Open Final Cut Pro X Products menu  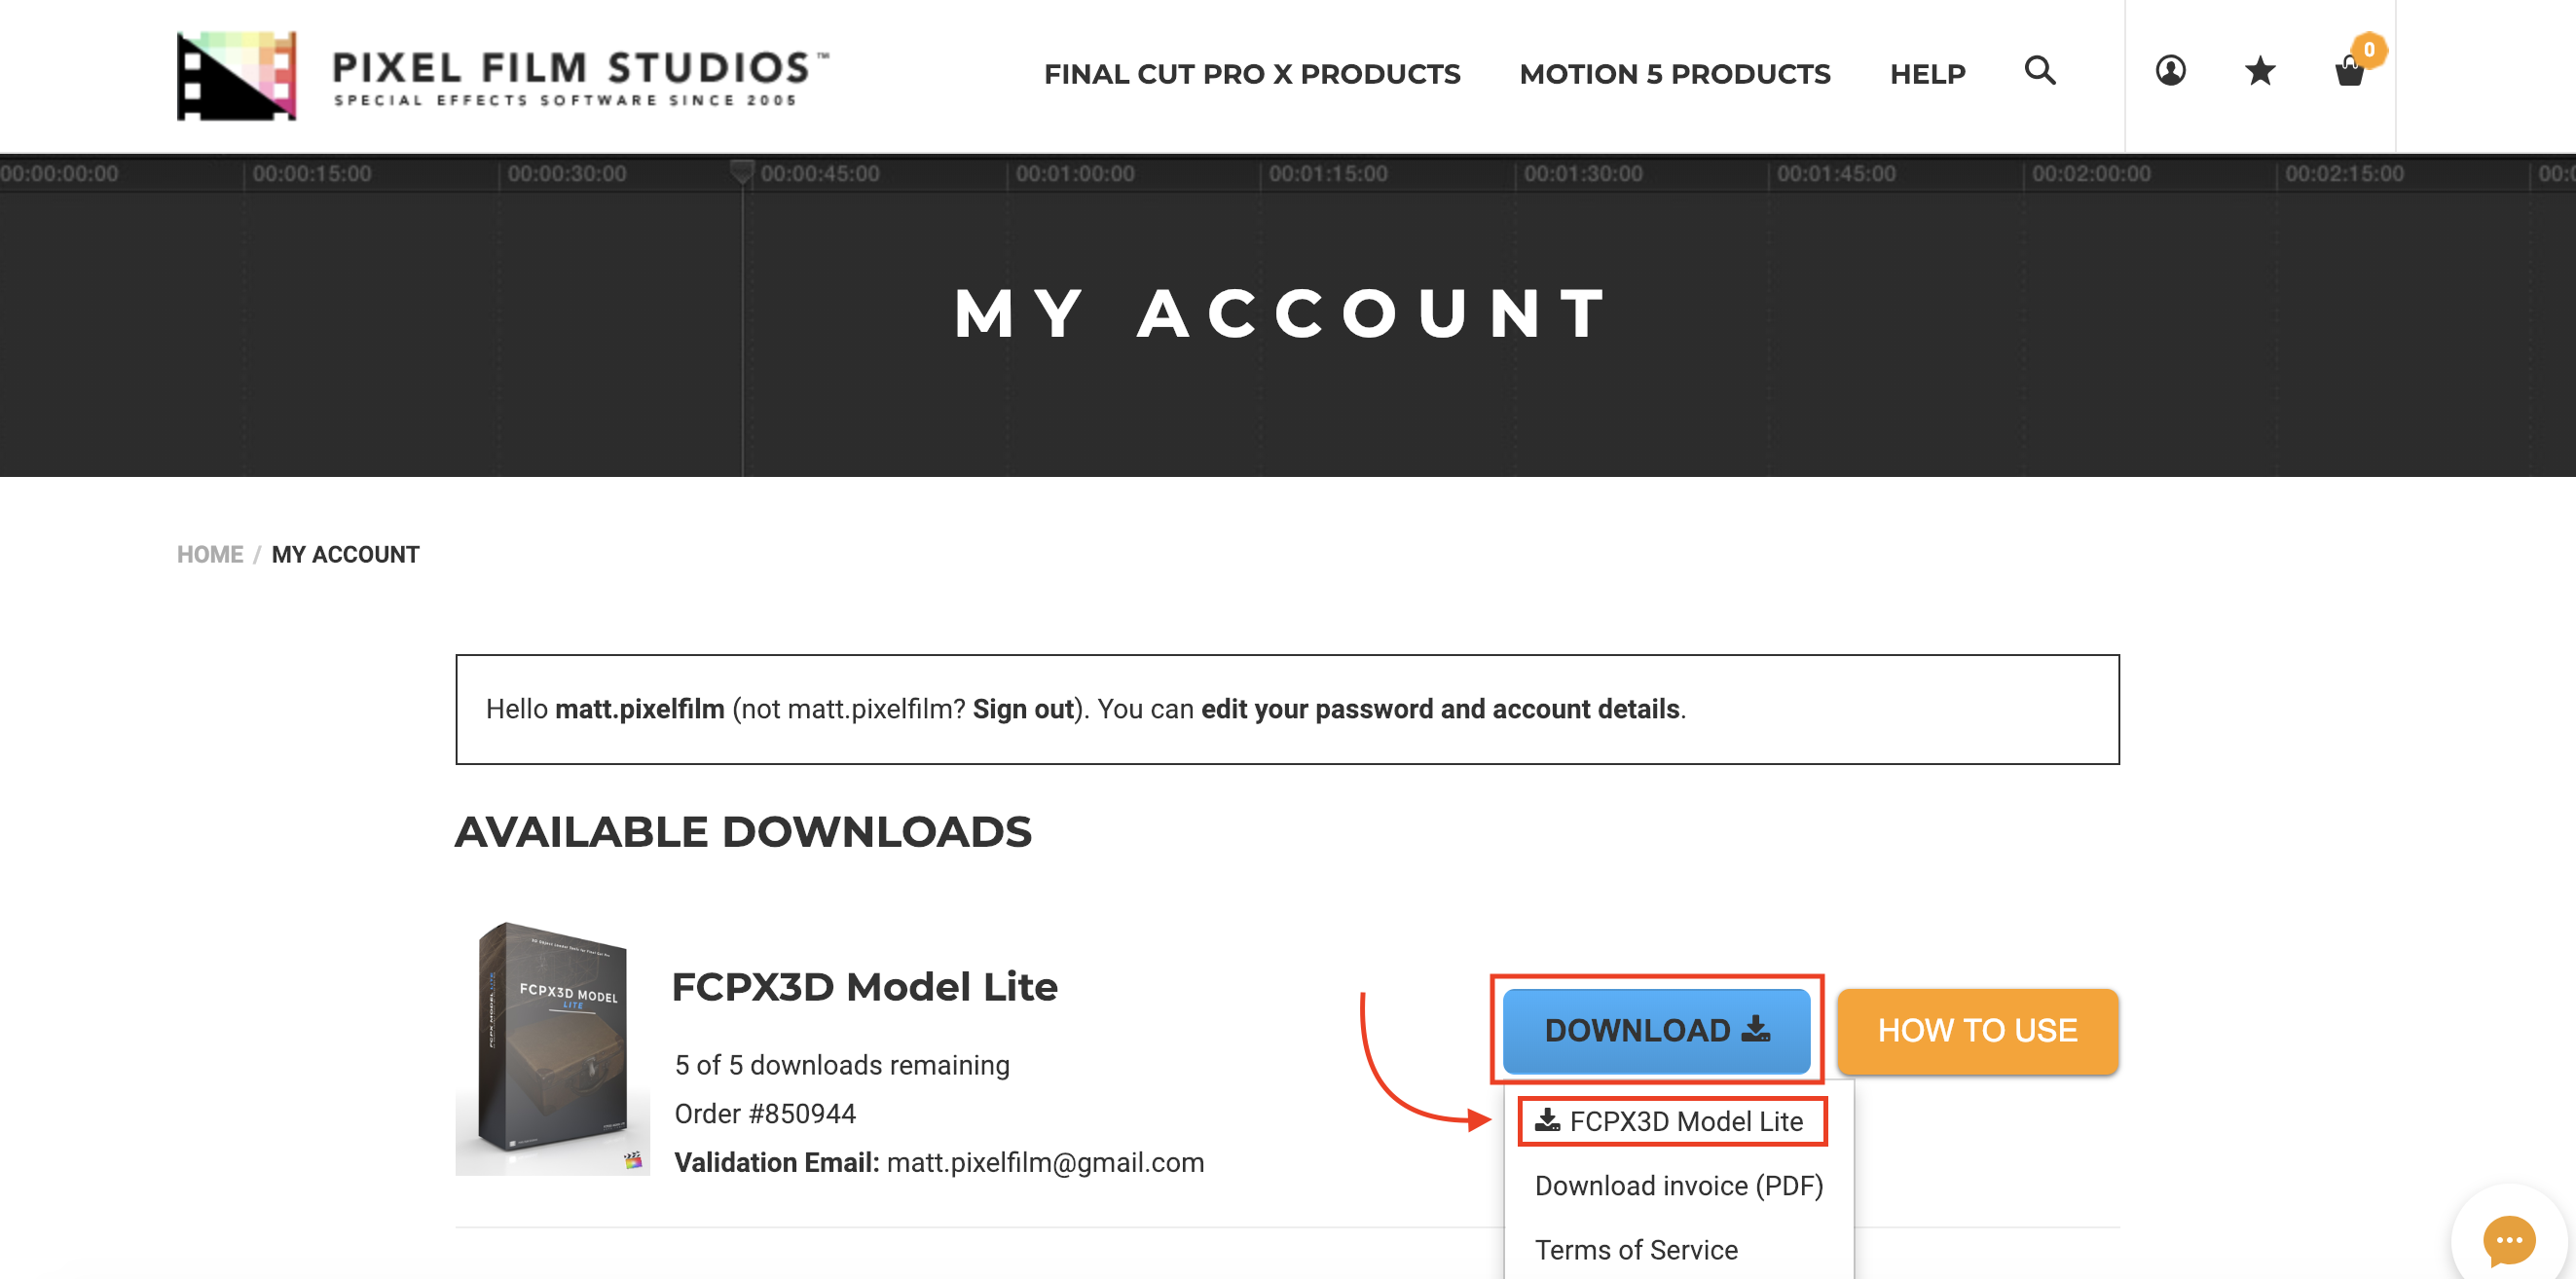[1252, 74]
